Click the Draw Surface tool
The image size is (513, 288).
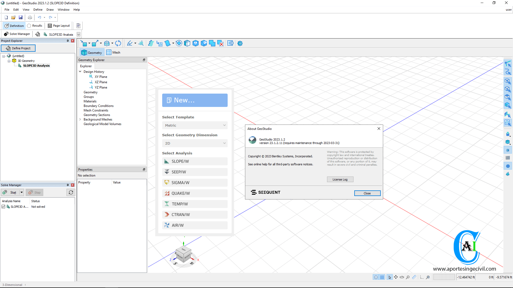[x=168, y=43]
